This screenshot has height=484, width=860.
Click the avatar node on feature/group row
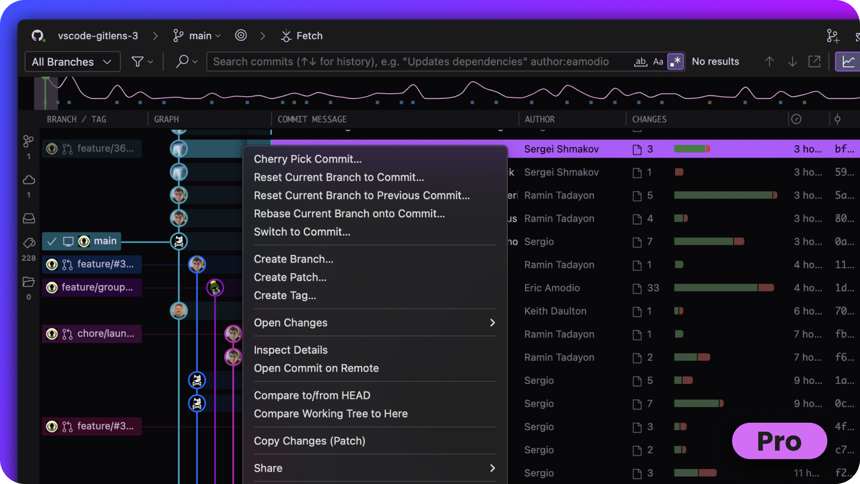click(215, 288)
